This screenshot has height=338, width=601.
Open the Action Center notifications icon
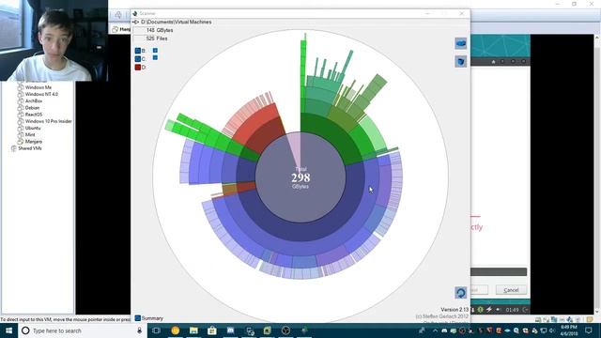[589, 330]
